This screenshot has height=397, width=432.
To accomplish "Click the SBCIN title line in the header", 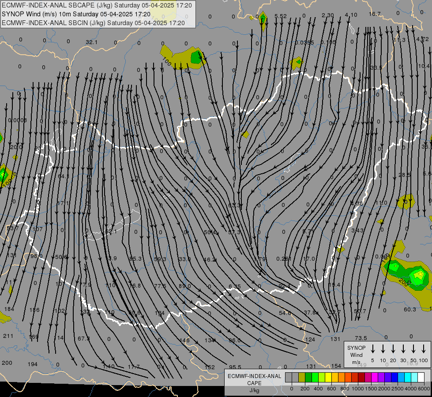I will pos(93,23).
